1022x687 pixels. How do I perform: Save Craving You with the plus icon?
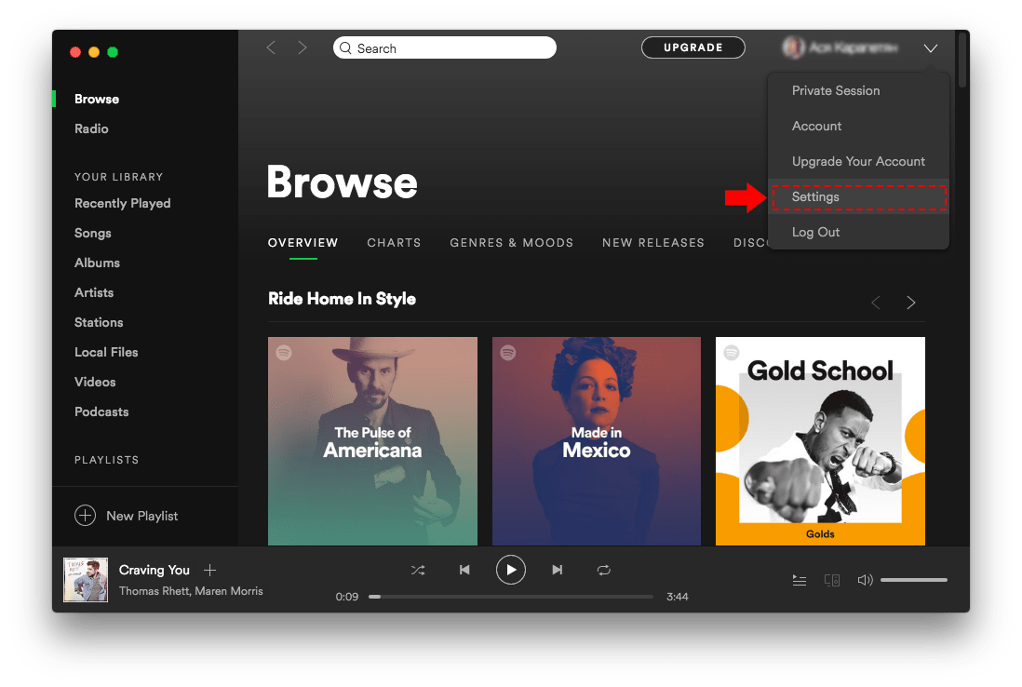pos(209,571)
